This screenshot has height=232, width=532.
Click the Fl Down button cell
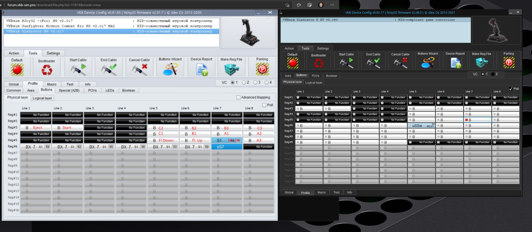tap(163, 140)
